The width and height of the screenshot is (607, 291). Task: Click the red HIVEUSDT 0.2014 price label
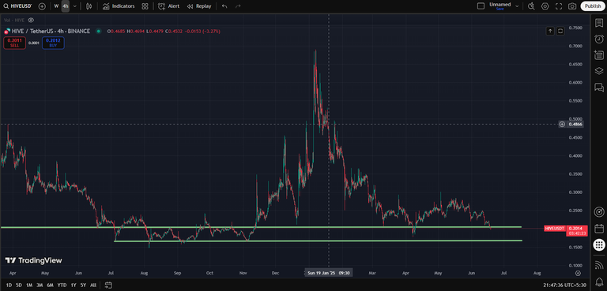pos(566,231)
